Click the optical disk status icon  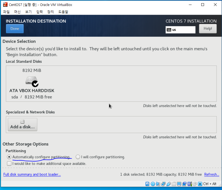pos(153,184)
